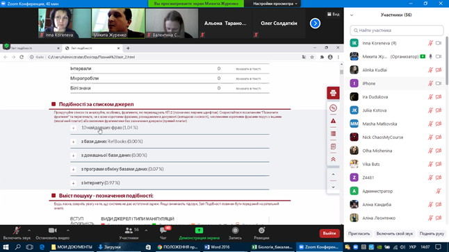
Task: Expand з домашньої бази даних section
Action: (73, 156)
